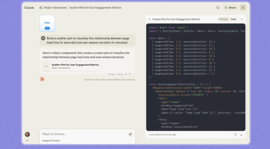Click the 'const UserEngagementScatterPlot' code line
The width and height of the screenshot is (270, 149).
[x=180, y=84]
